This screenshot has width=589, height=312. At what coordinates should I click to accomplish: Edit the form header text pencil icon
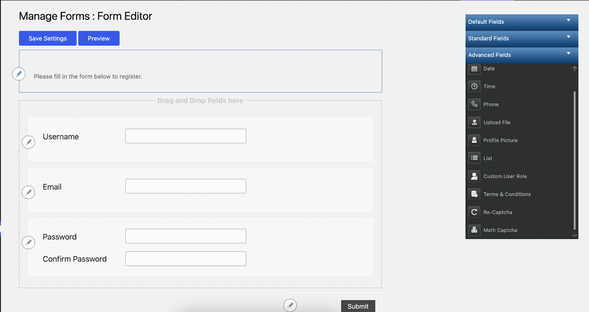[x=19, y=74]
